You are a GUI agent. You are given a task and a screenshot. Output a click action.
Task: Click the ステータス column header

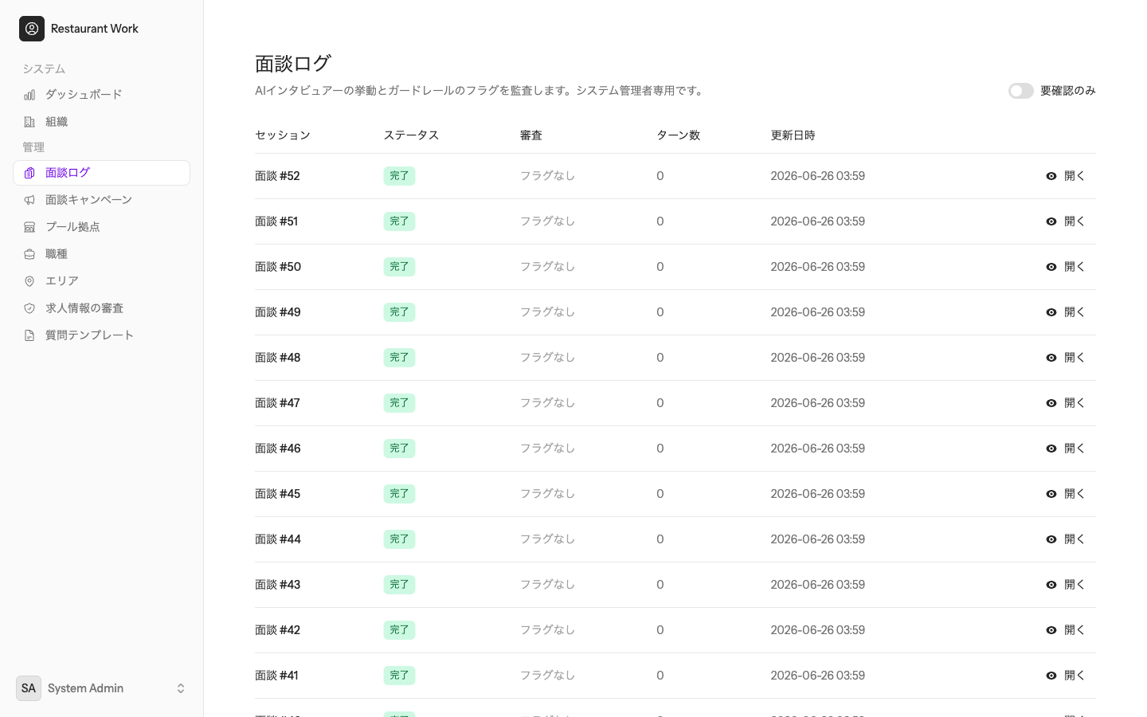[411, 135]
